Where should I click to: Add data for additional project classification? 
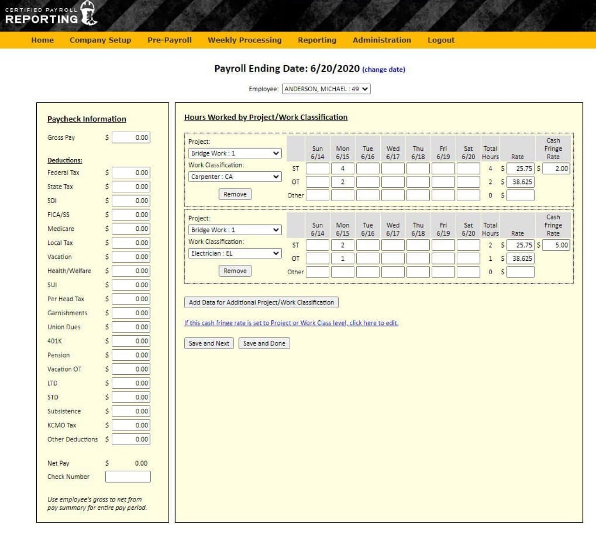261,302
